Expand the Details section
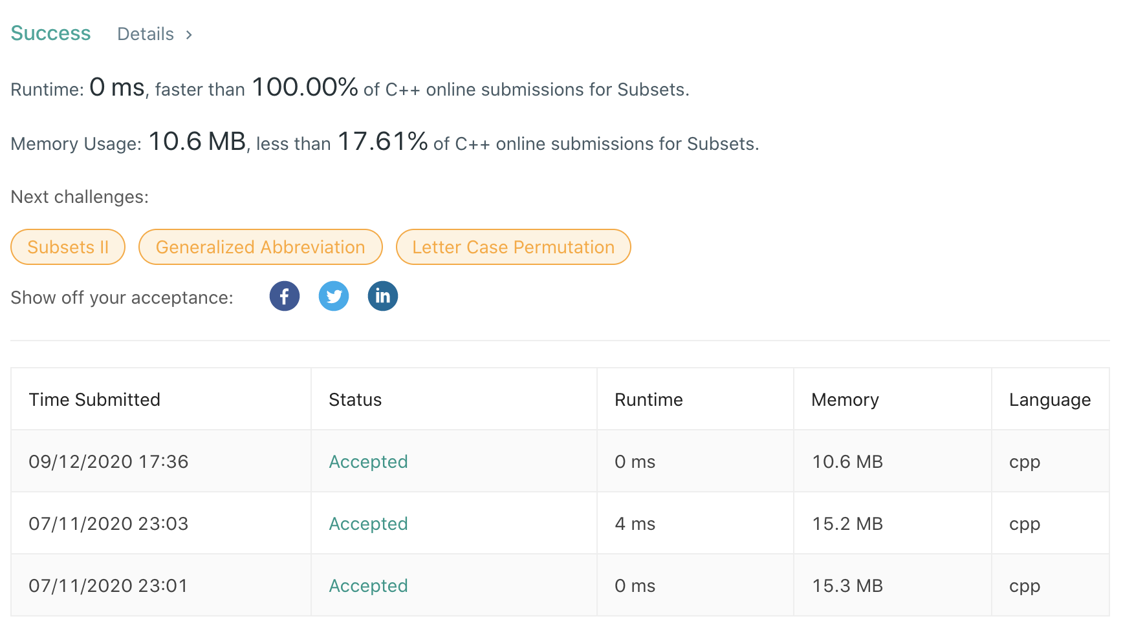This screenshot has width=1123, height=632. pyautogui.click(x=146, y=34)
